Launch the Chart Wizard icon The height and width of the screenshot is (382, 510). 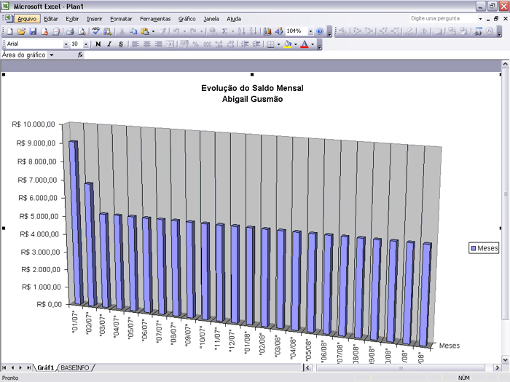click(267, 32)
